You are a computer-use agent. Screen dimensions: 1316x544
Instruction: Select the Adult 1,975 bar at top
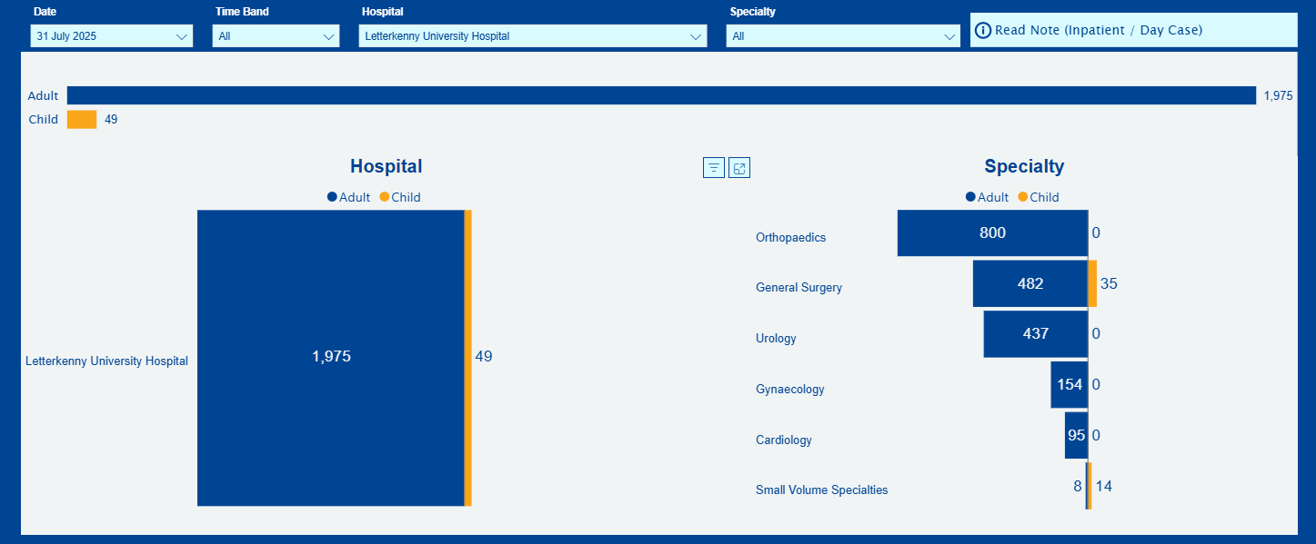pyautogui.click(x=661, y=95)
